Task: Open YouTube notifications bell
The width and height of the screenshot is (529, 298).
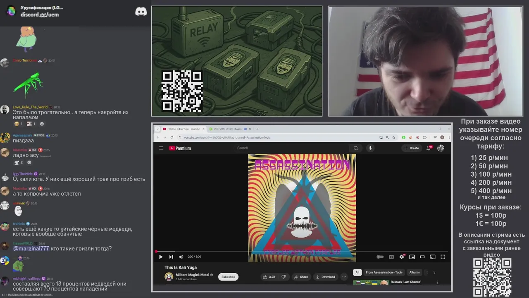Action: [x=429, y=148]
